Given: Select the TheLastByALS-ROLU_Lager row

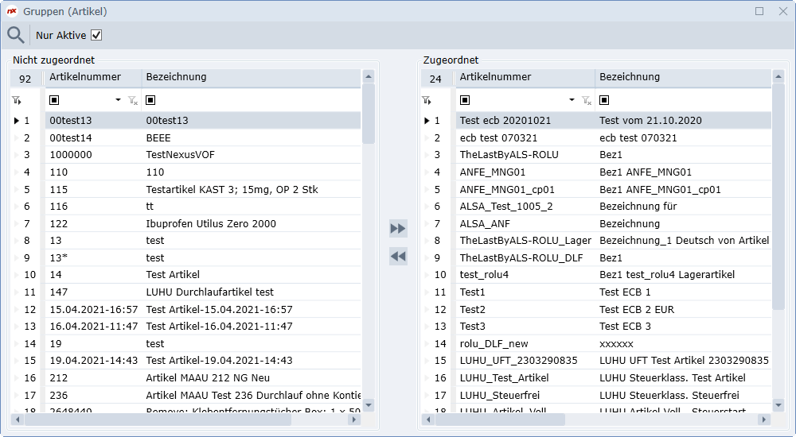Looking at the screenshot, I should [525, 241].
